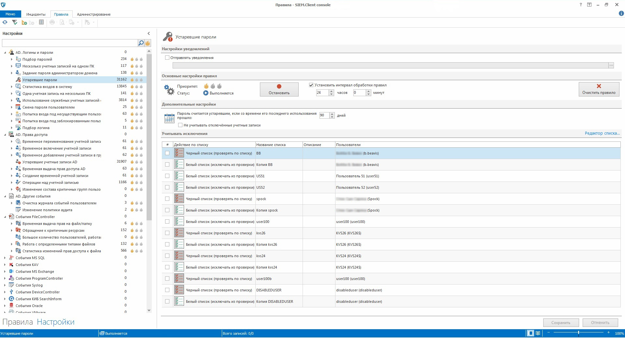This screenshot has height=338, width=625.
Task: Click the zoom slider handle in status bar
Action: click(578, 333)
